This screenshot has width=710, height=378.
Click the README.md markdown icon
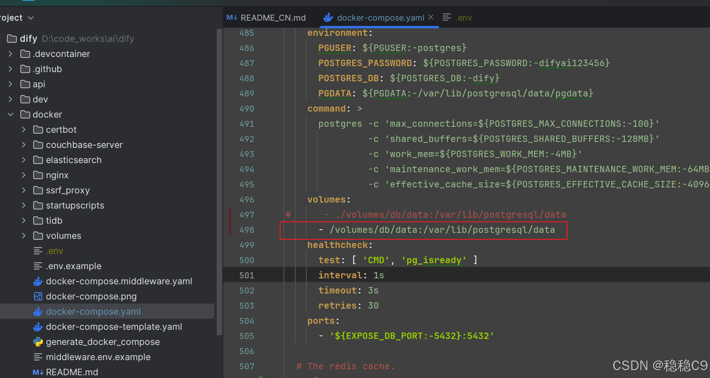pos(38,372)
